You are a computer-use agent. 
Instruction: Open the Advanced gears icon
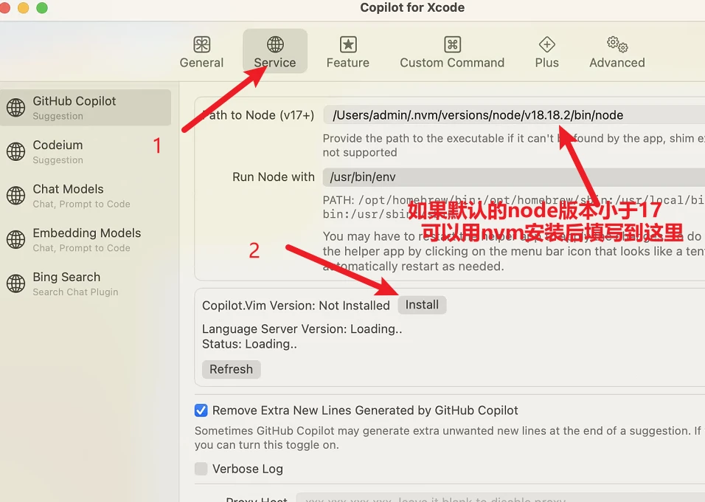pos(617,44)
